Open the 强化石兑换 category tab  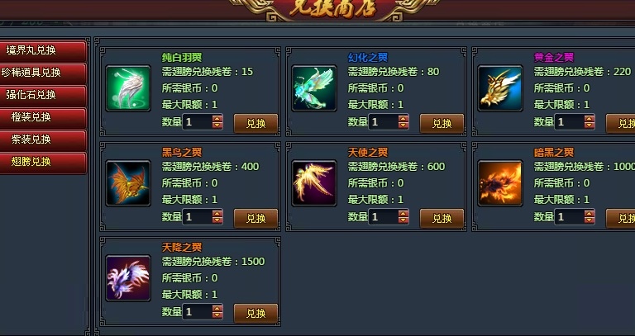pyautogui.click(x=43, y=95)
